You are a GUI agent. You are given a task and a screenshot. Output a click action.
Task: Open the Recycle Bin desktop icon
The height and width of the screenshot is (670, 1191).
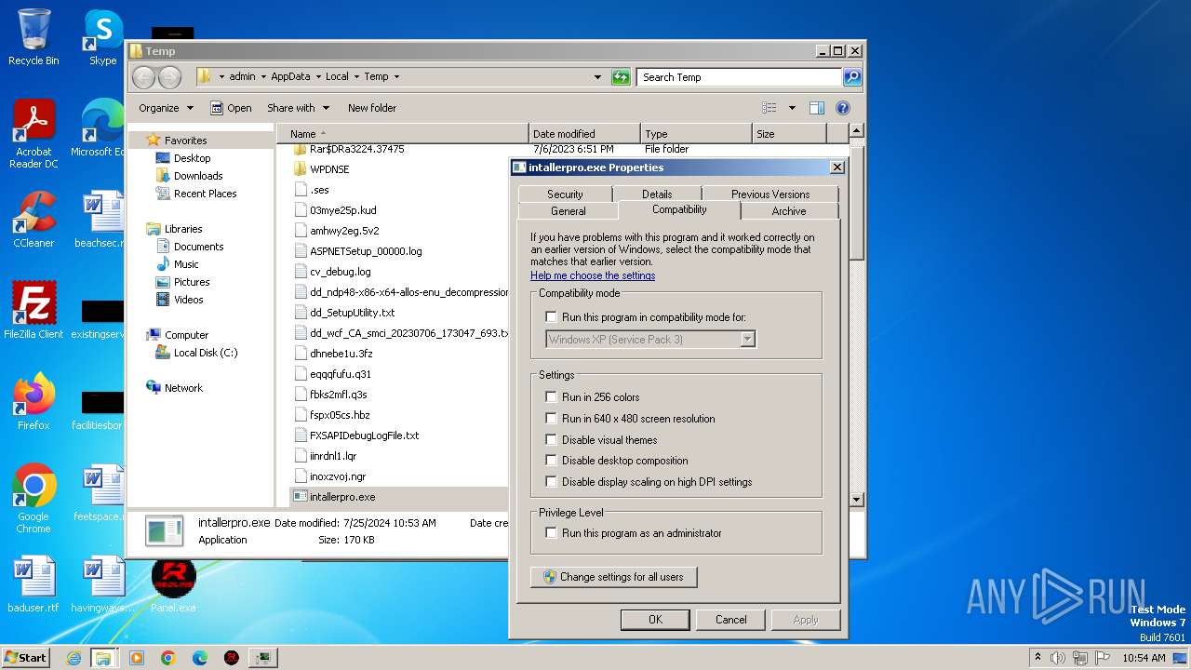33,37
